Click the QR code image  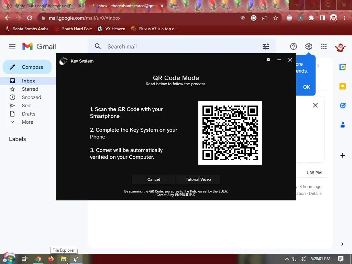click(230, 133)
